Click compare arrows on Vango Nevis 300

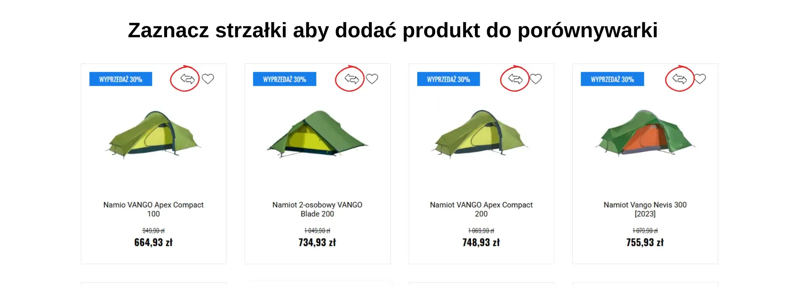pyautogui.click(x=680, y=79)
